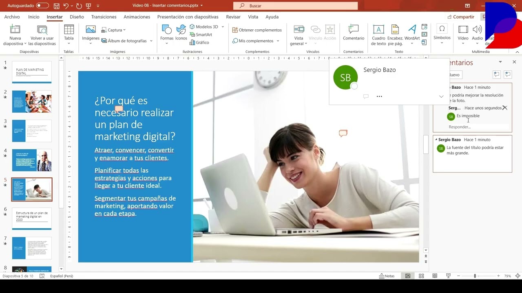
Task: Expand the Sergio Bazo contact card chevron
Action: pos(441,96)
